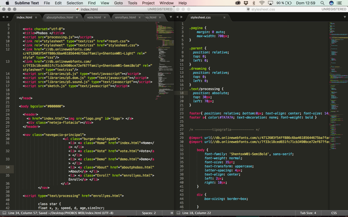The width and height of the screenshot is (348, 217).
Task: Place cursor on "Phobos" in the title tag
Action: (42, 33)
